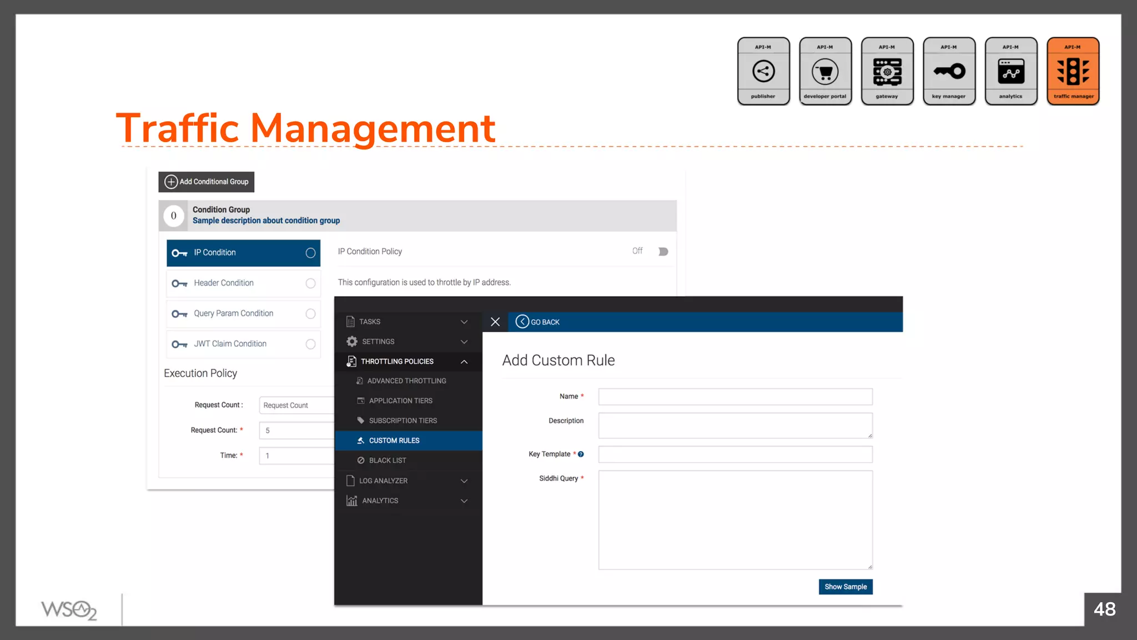Expand the Settings menu chevron

coord(464,342)
